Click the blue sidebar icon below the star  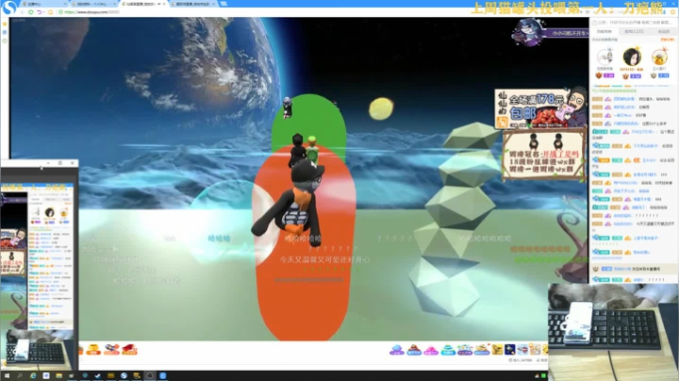pyautogui.click(x=5, y=32)
